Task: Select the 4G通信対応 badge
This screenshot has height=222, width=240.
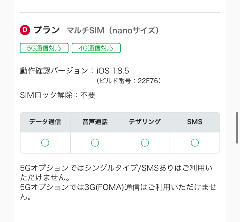Action: coord(96,48)
